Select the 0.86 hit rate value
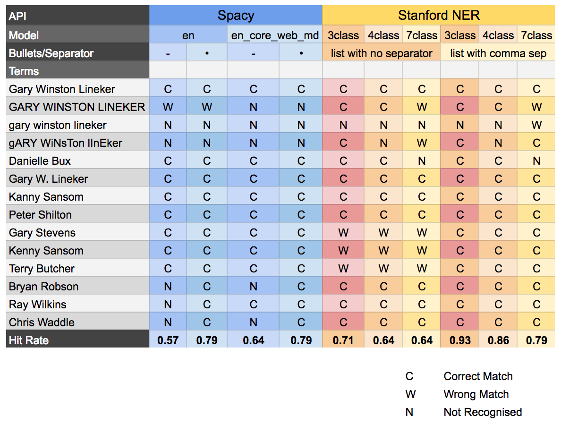 pos(498,340)
